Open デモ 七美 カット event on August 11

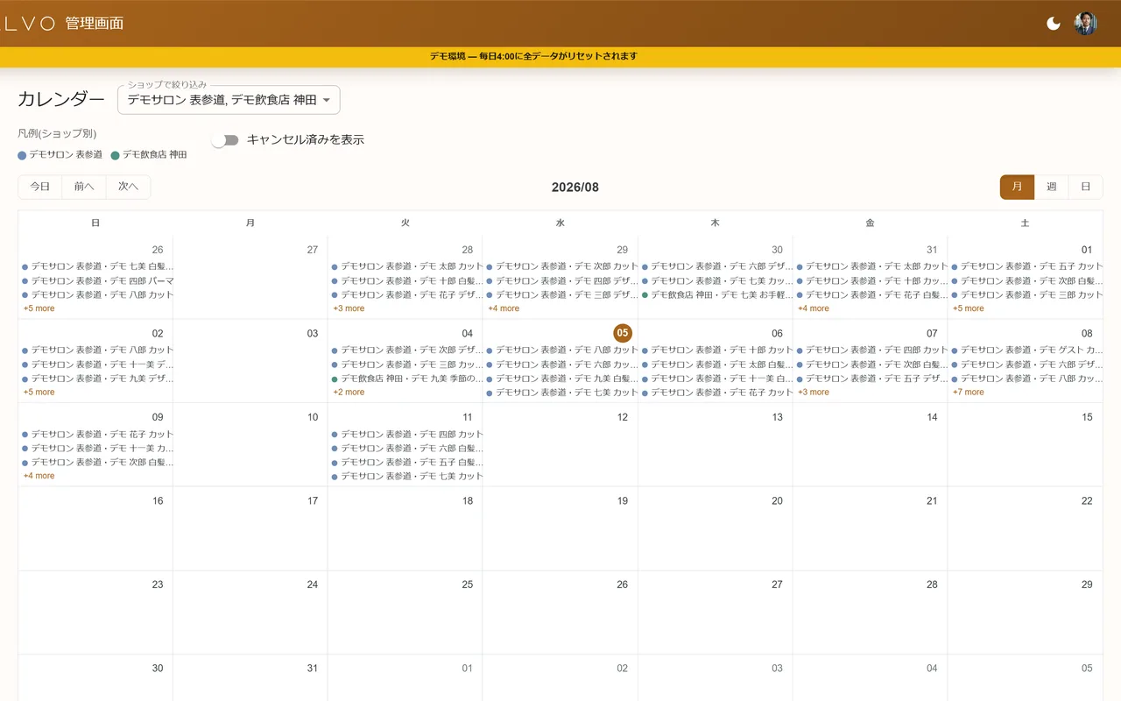pos(406,477)
